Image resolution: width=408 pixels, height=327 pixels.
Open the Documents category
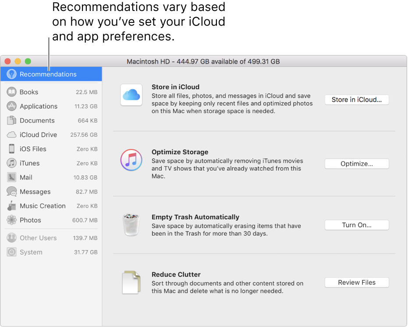click(37, 121)
